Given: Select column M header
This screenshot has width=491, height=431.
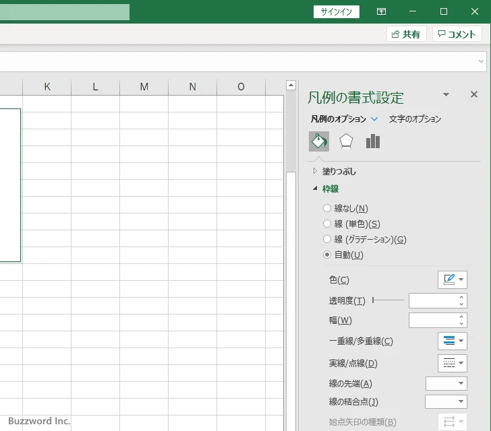Looking at the screenshot, I should coord(144,87).
